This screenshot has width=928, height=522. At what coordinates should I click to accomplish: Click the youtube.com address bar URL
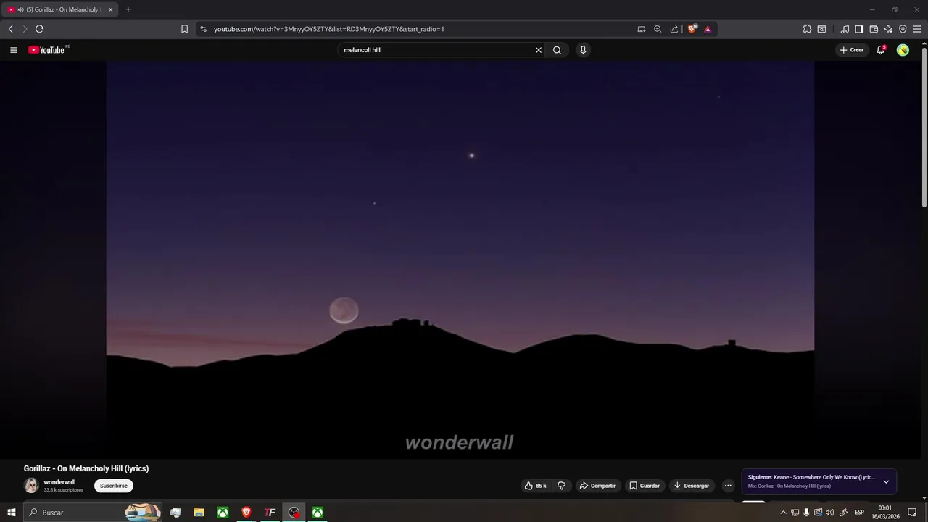tap(328, 29)
